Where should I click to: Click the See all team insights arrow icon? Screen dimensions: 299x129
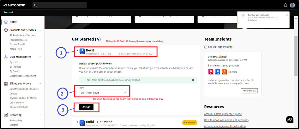206,47
